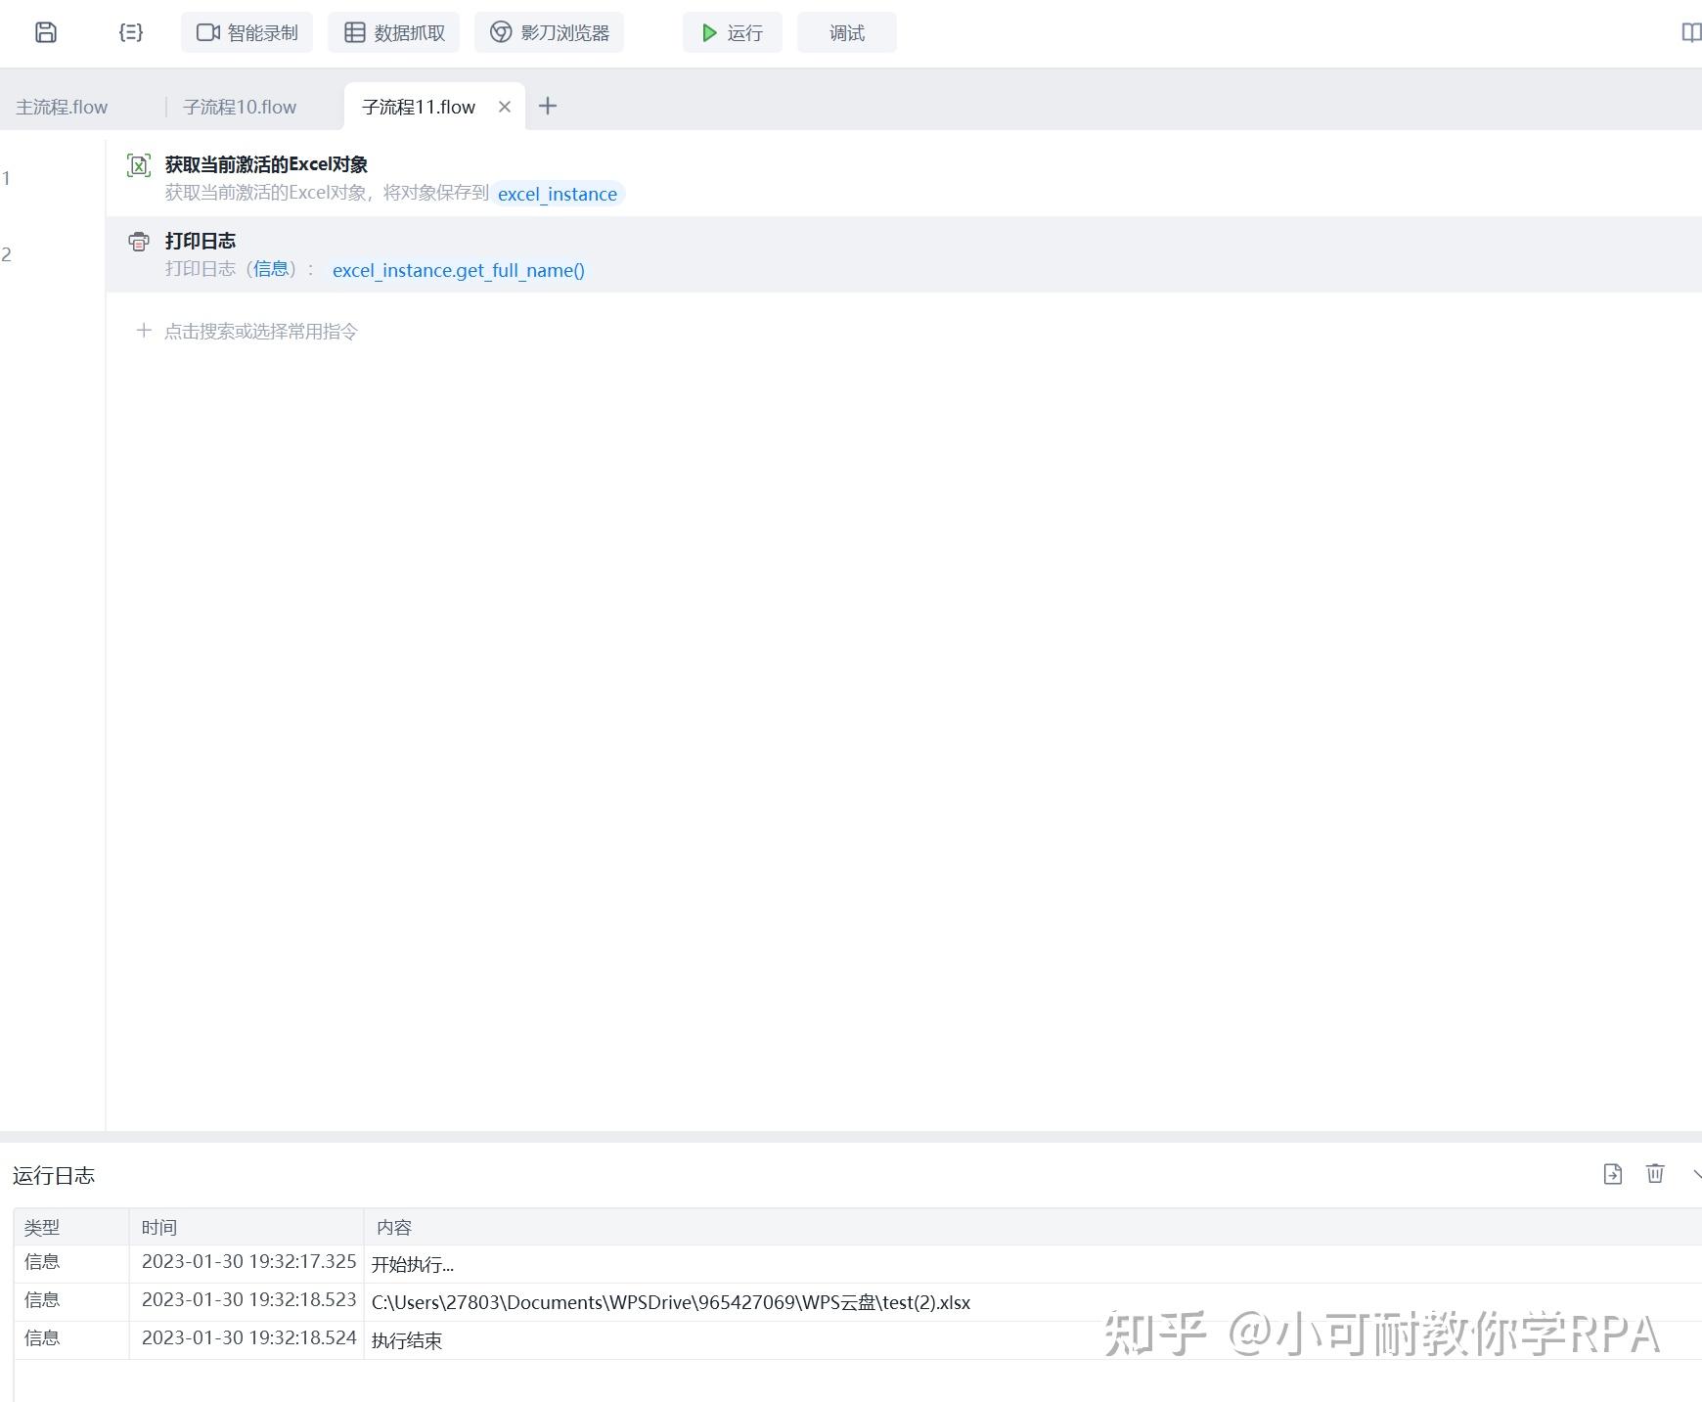Close the 子流程11.flow tab

point(505,107)
